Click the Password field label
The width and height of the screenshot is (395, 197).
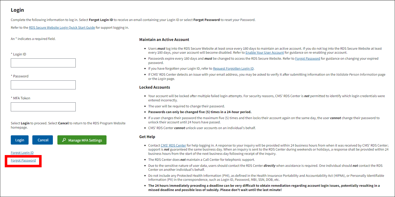pos(21,76)
